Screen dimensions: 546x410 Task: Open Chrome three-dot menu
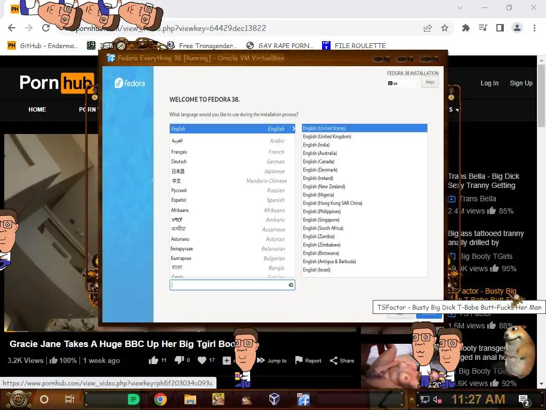tap(534, 28)
